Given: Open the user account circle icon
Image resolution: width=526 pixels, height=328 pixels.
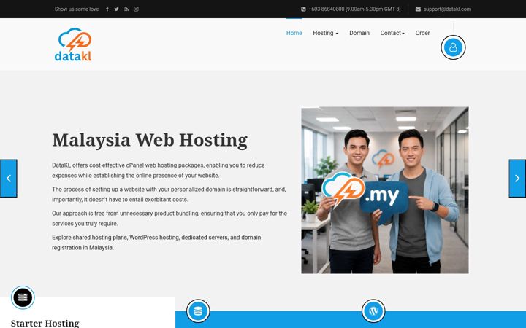Looking at the screenshot, I should pyautogui.click(x=453, y=47).
